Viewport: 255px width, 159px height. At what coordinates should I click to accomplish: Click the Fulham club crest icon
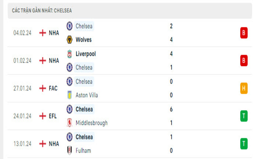pos(69,150)
